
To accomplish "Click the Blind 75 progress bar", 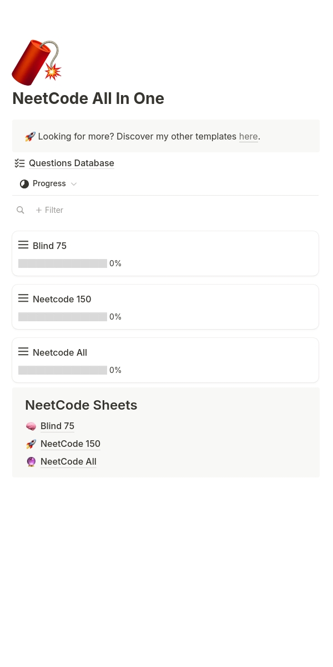I will (x=63, y=263).
